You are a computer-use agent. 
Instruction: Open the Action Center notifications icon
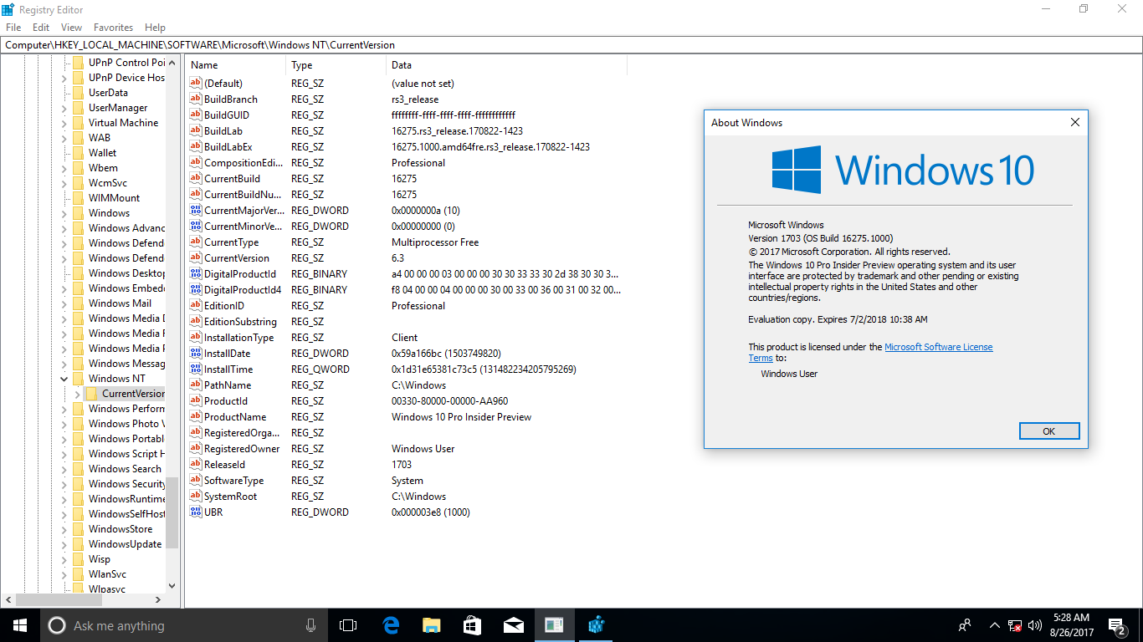pos(1117,625)
